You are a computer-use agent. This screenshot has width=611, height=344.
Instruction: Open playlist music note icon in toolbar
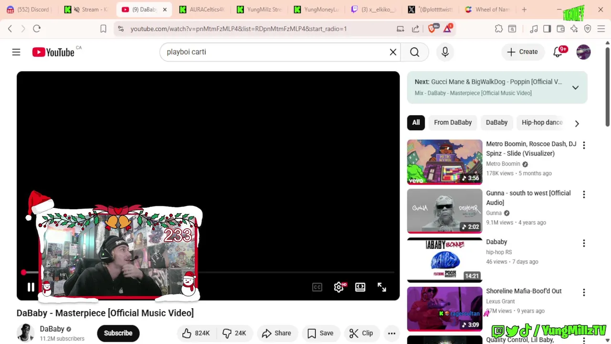click(x=534, y=29)
